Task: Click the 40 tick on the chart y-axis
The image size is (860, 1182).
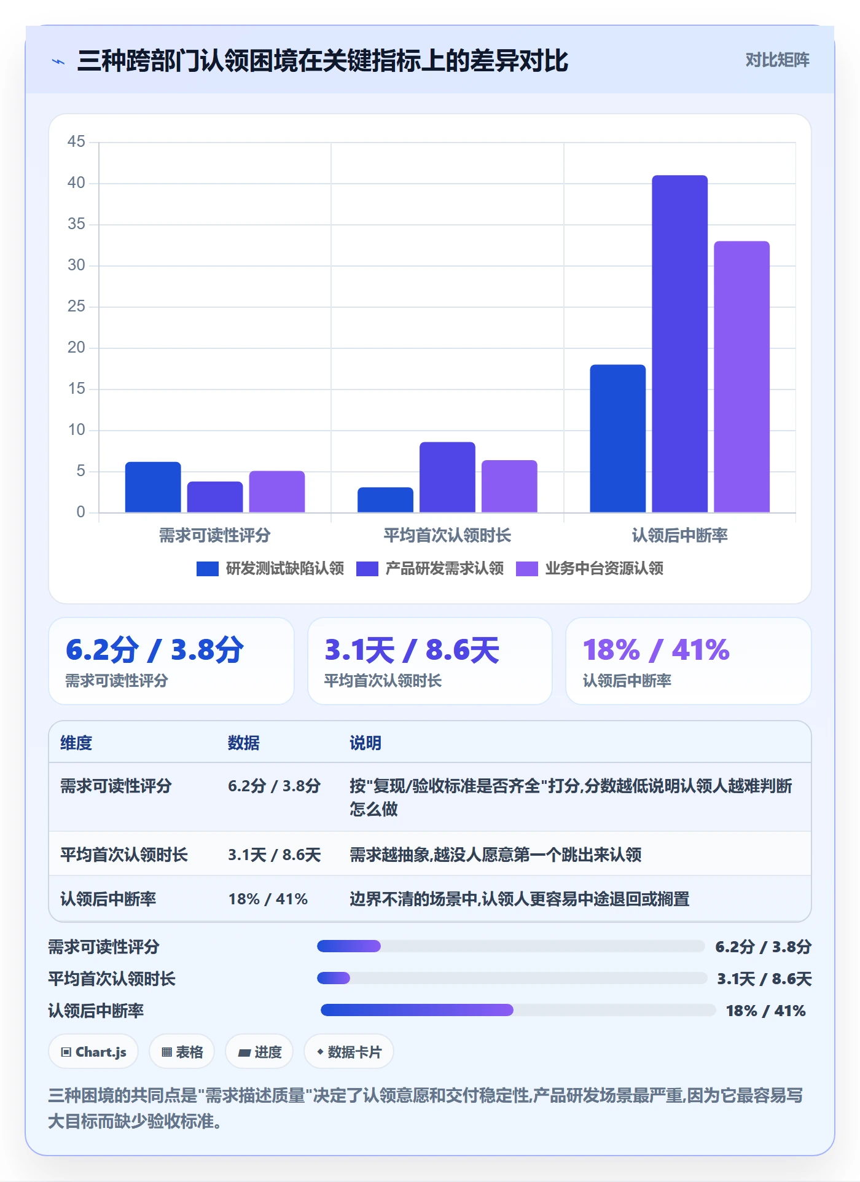Action: pos(76,182)
